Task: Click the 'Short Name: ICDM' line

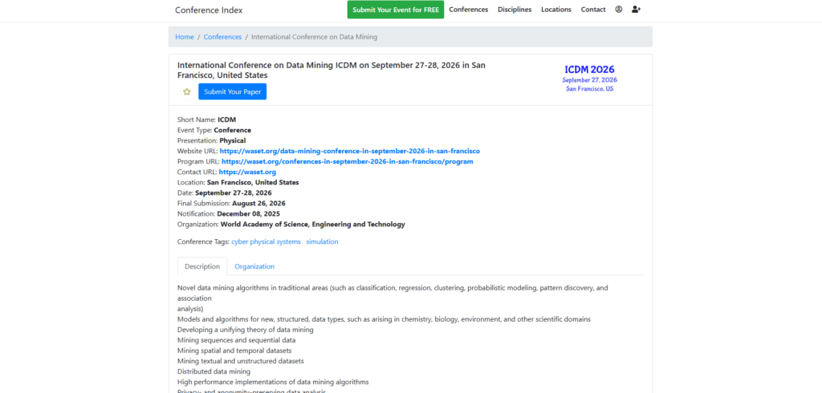Action: click(206, 120)
